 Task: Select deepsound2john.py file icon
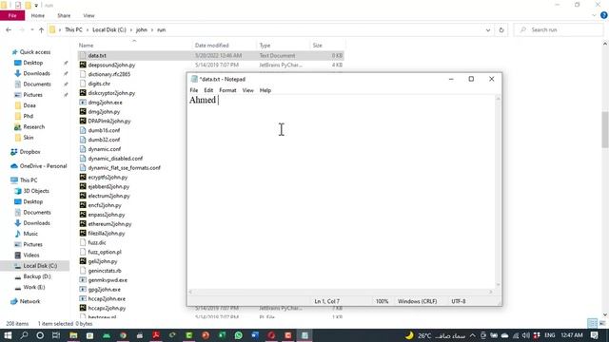pos(83,65)
